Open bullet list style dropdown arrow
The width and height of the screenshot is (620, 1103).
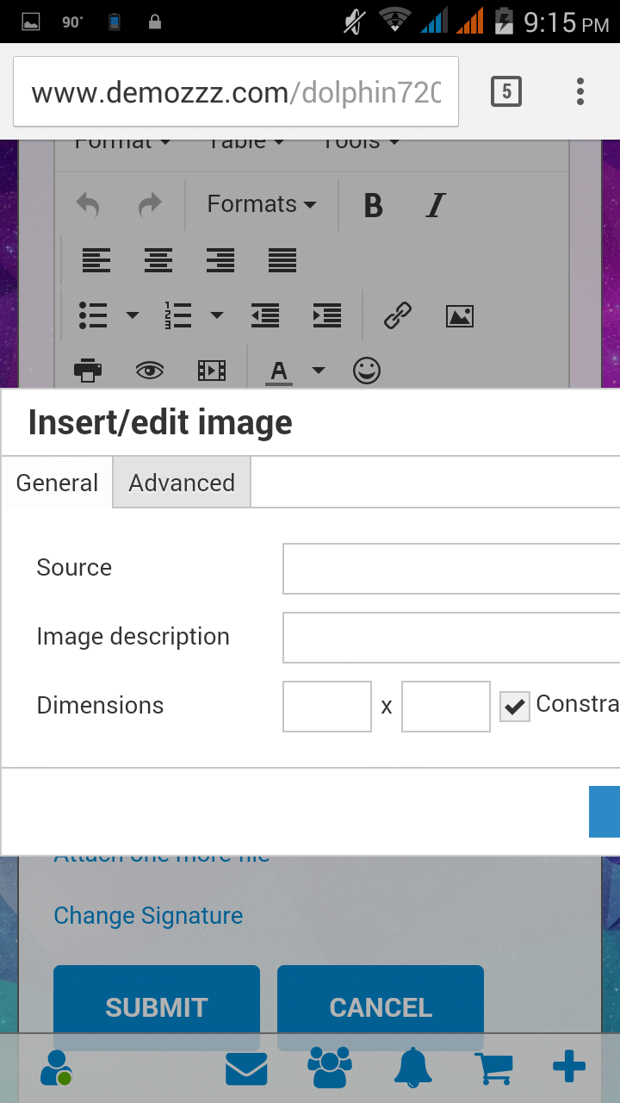coord(133,316)
